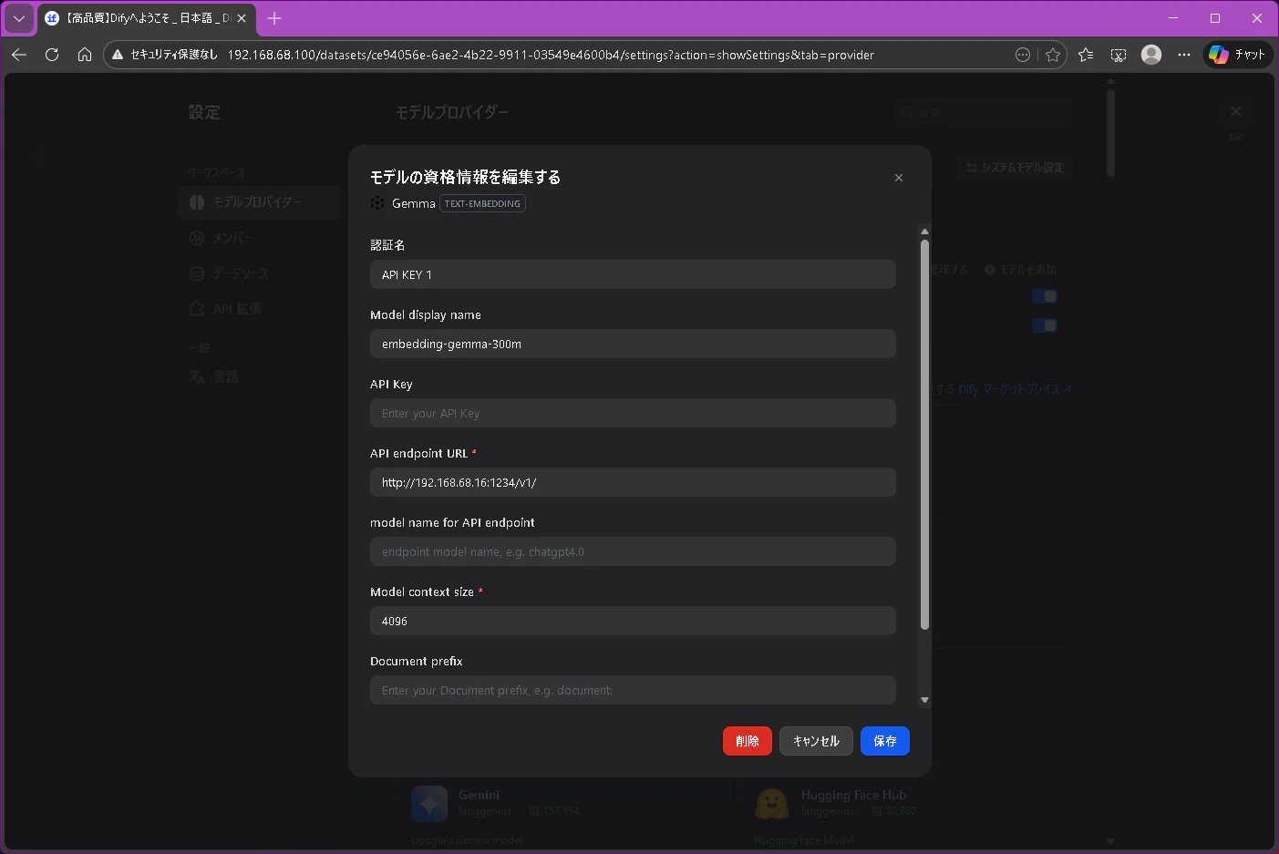
Task: Reload the page
Action: (x=52, y=55)
